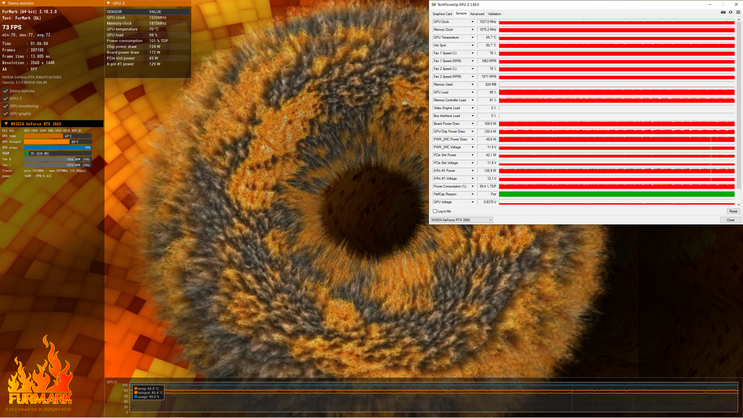Click the Board Power Draw 169.0 W value
743x418 pixels.
coord(487,124)
